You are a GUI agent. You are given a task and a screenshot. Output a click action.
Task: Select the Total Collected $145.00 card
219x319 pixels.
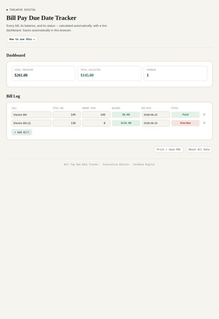pos(109,73)
